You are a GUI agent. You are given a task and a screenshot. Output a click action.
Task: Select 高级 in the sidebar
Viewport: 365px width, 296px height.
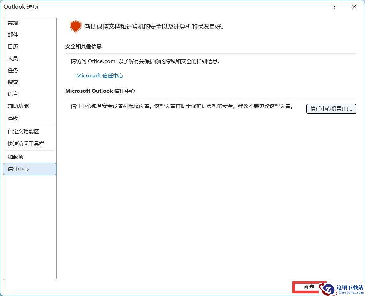pos(30,118)
